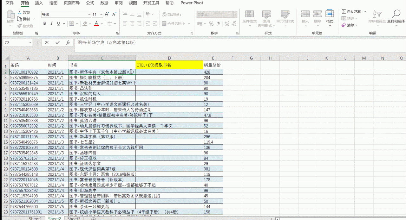The height and width of the screenshot is (220, 406).
Task: Switch to the Sheet1 worksheet tab
Action: (x=35, y=218)
